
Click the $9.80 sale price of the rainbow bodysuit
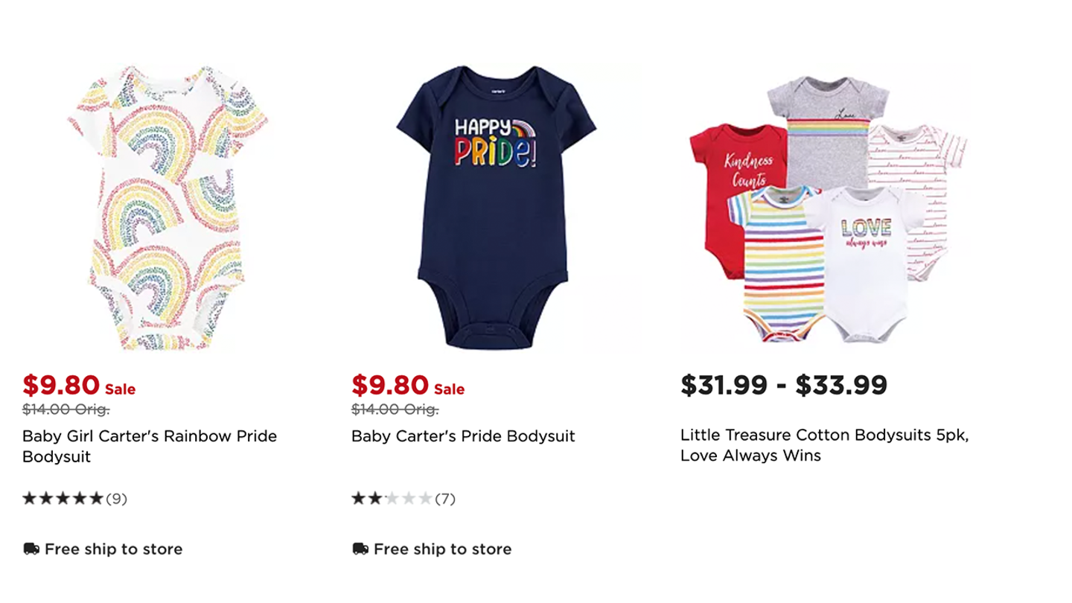61,385
